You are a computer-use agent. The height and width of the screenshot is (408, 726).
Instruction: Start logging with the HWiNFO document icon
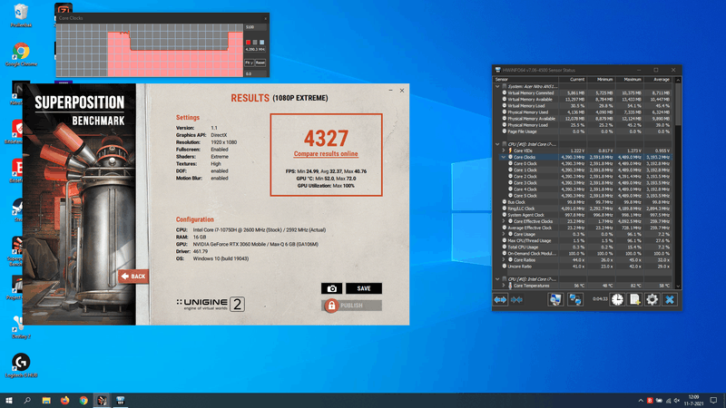pyautogui.click(x=634, y=300)
